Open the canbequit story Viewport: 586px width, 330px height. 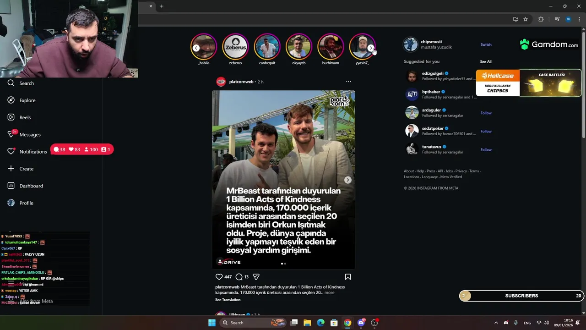(x=267, y=47)
